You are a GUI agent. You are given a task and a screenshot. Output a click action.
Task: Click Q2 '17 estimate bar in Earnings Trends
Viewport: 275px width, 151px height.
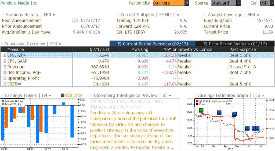click(46, 119)
